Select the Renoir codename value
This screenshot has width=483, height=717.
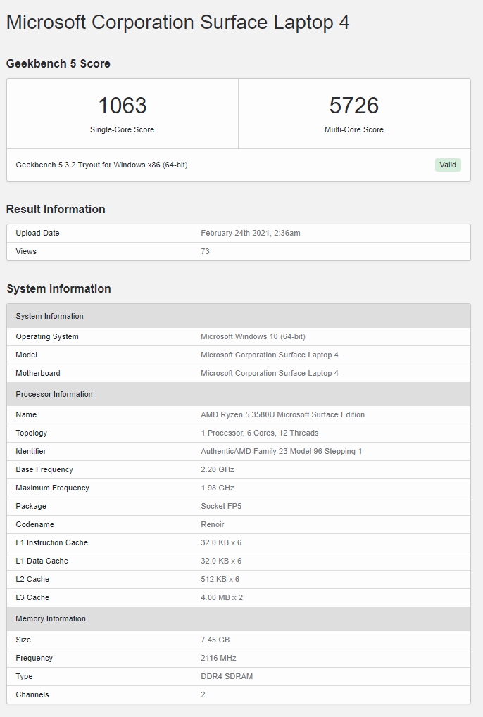(x=212, y=524)
